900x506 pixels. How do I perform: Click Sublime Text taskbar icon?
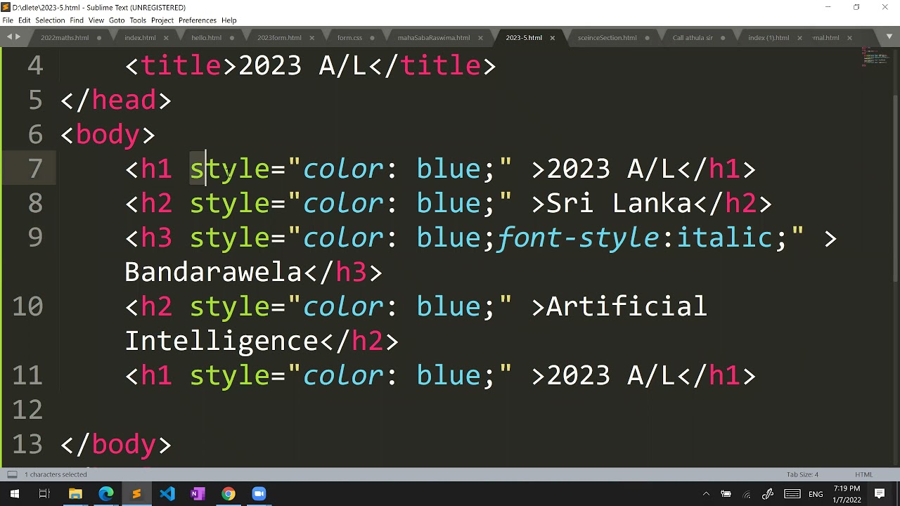click(x=136, y=494)
